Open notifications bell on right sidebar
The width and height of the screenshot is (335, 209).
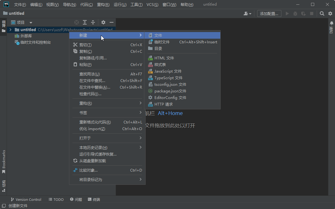pyautogui.click(x=331, y=23)
